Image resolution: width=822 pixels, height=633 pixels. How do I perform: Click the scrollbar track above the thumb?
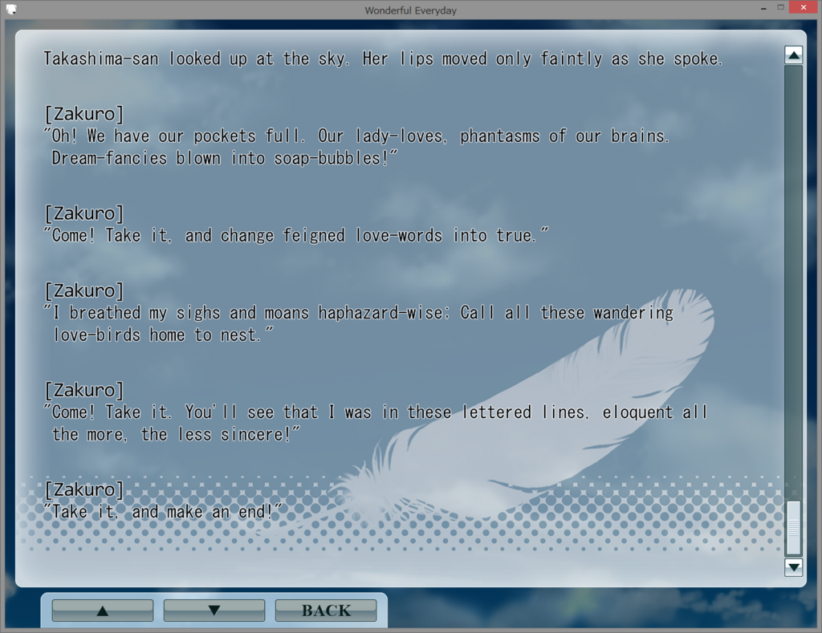coord(794,283)
